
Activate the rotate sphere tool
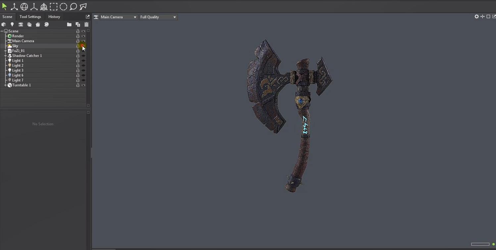24,7
